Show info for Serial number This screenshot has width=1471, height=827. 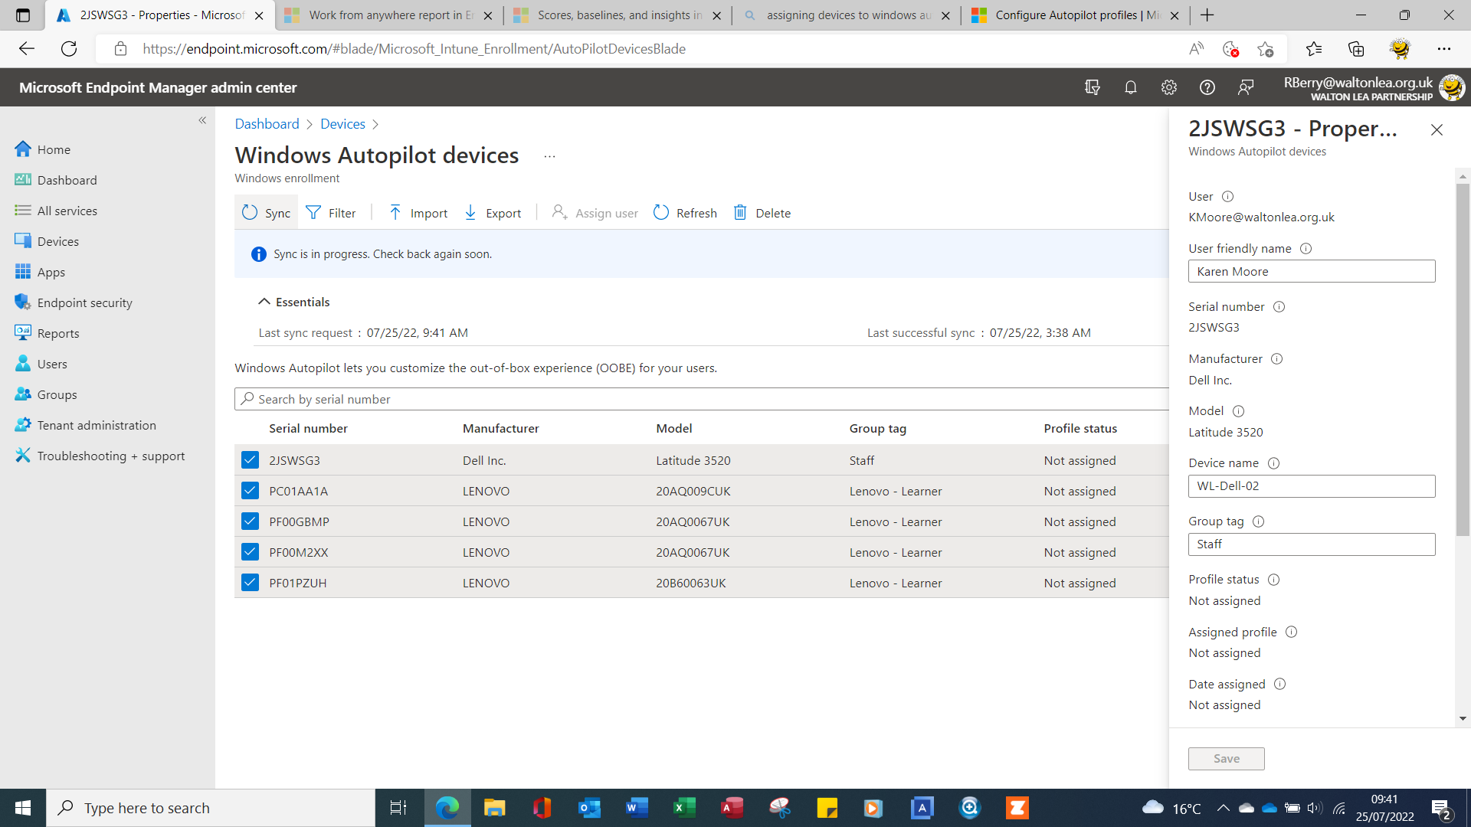pos(1279,306)
